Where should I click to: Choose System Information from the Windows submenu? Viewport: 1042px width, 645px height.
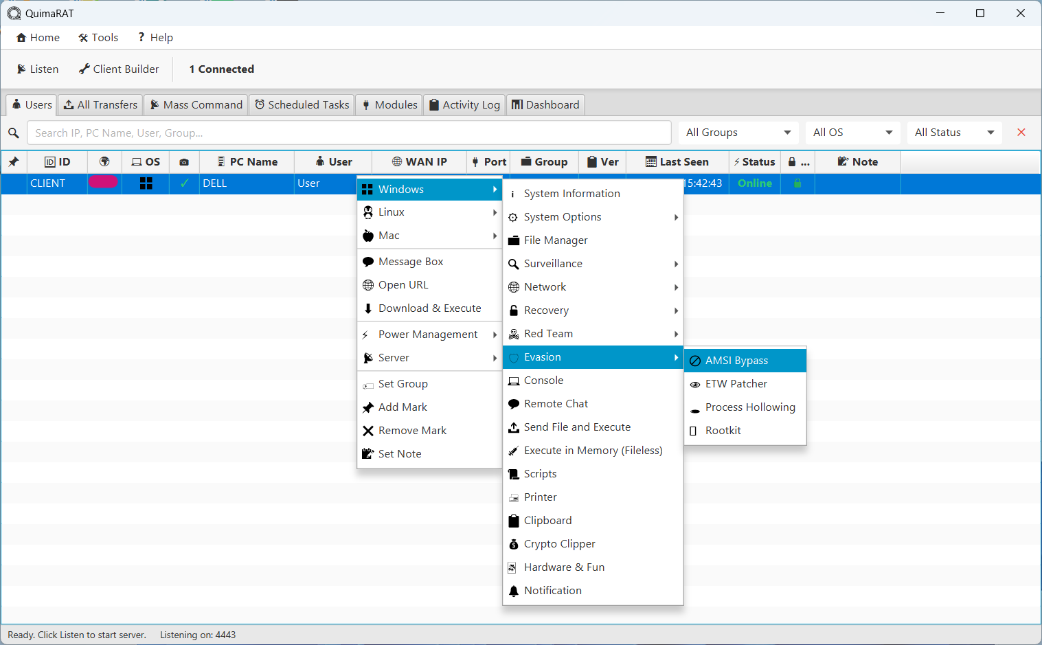point(571,194)
